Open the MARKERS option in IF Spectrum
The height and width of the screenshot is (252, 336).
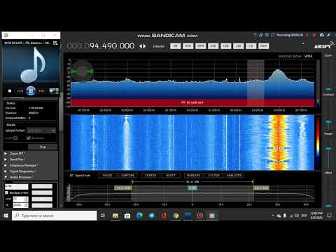[x=193, y=176]
